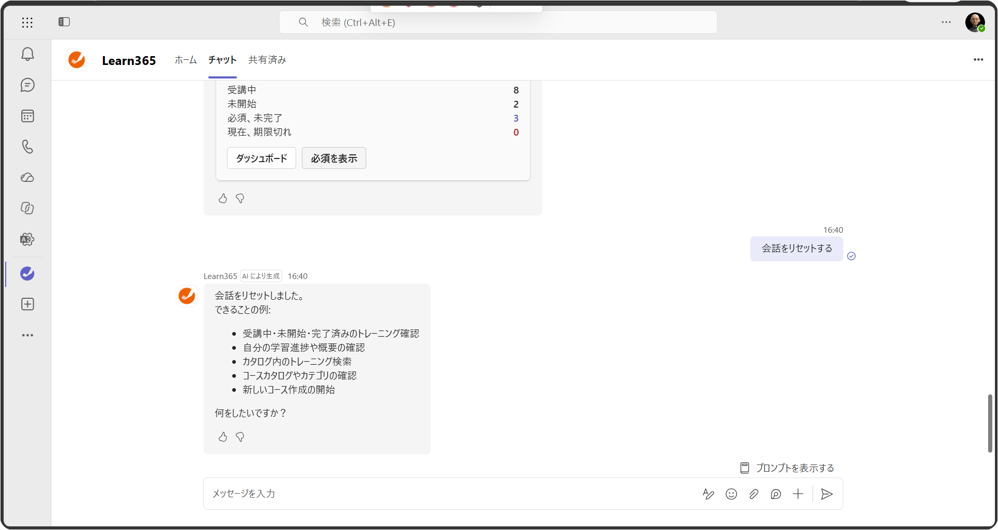Open the loop components icon in compose box

click(776, 494)
